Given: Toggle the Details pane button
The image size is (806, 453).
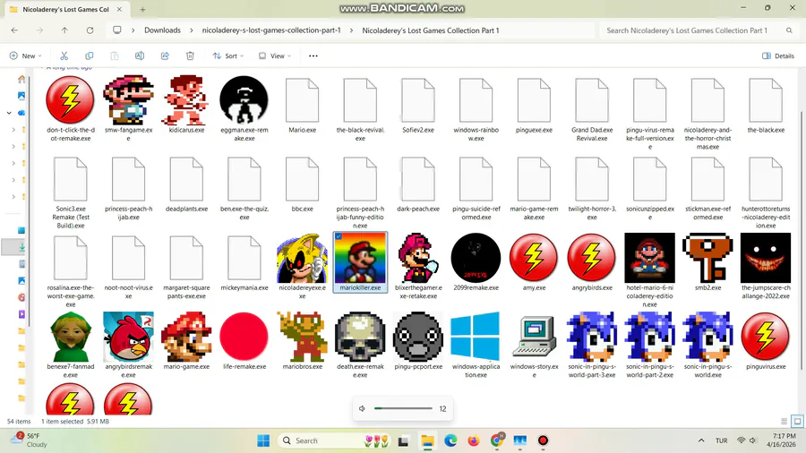Looking at the screenshot, I should (778, 56).
